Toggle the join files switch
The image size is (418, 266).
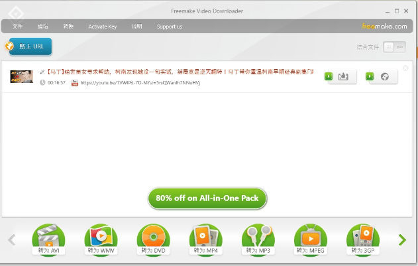click(x=394, y=47)
